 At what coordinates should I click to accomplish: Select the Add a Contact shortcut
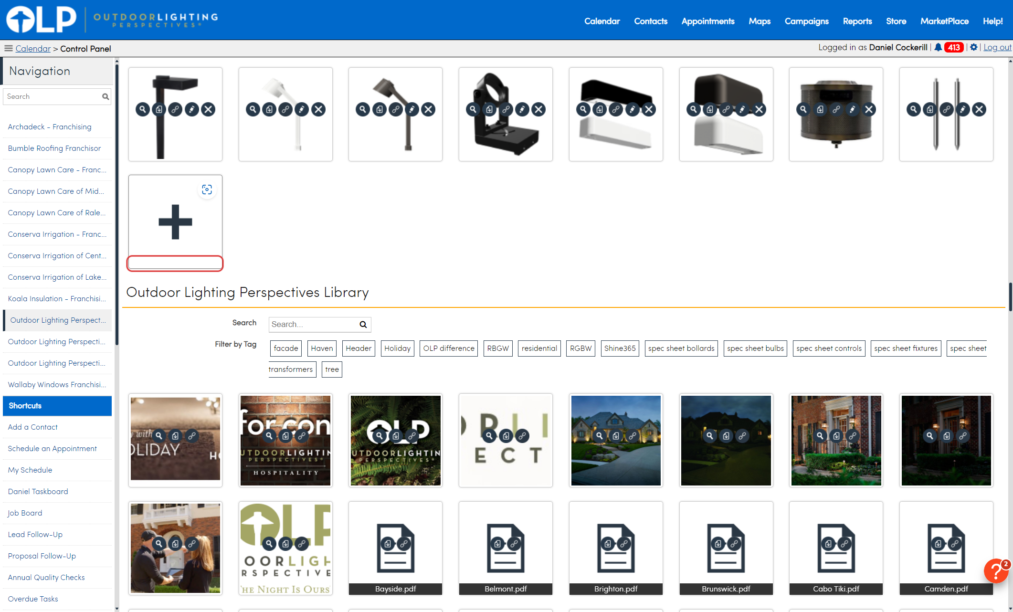click(x=33, y=427)
